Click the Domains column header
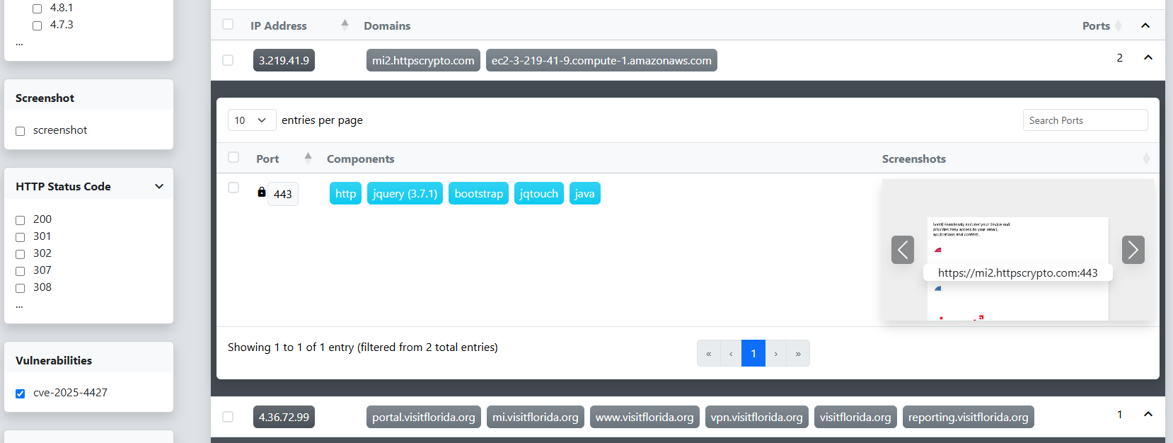Viewport: 1173px width, 443px height. (387, 25)
